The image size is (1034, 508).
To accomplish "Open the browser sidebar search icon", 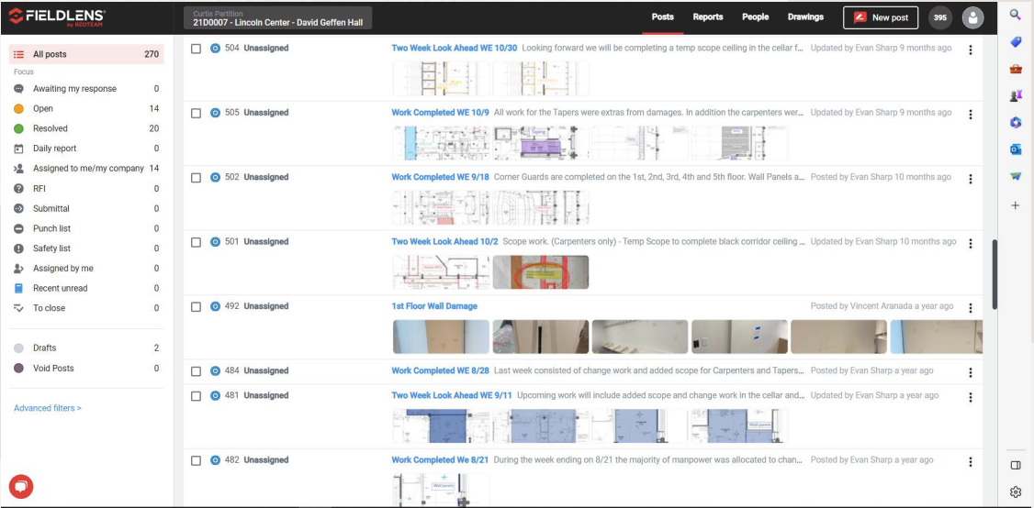I will click(x=1016, y=15).
